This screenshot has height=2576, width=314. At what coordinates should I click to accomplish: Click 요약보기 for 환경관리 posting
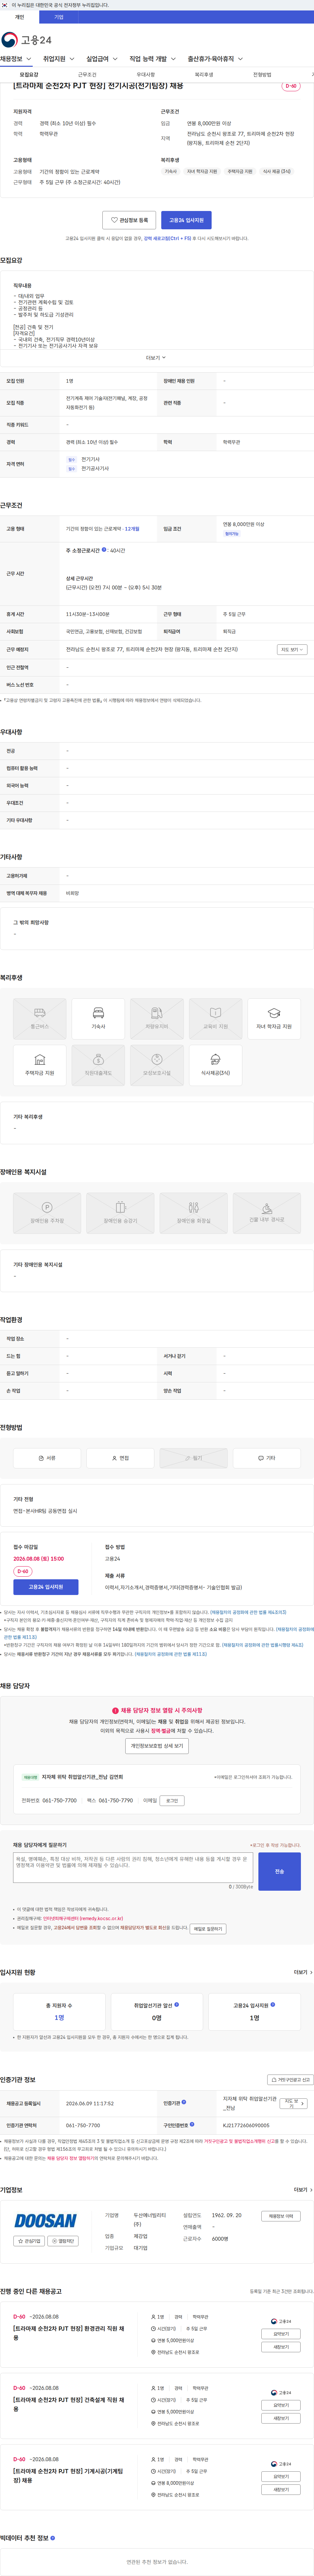pos(281,2334)
